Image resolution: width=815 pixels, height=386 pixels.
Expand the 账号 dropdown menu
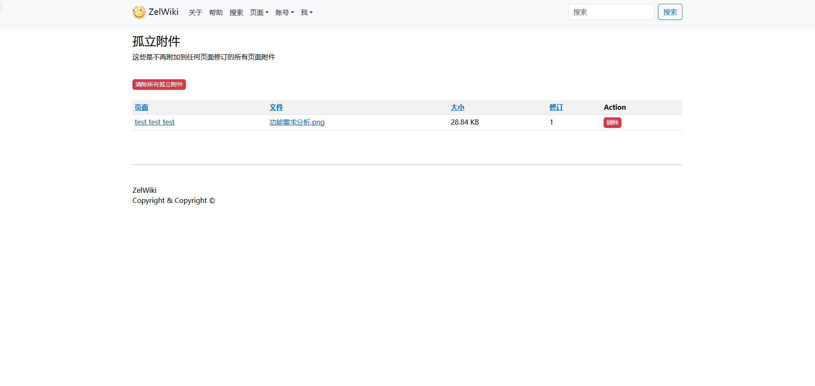pyautogui.click(x=284, y=13)
